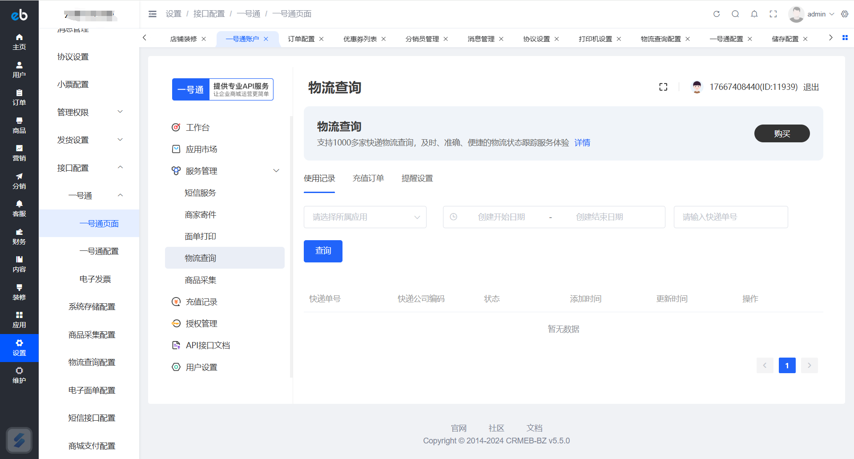Open 用户设置 in the 一号通 menu
The width and height of the screenshot is (854, 459).
(225, 367)
